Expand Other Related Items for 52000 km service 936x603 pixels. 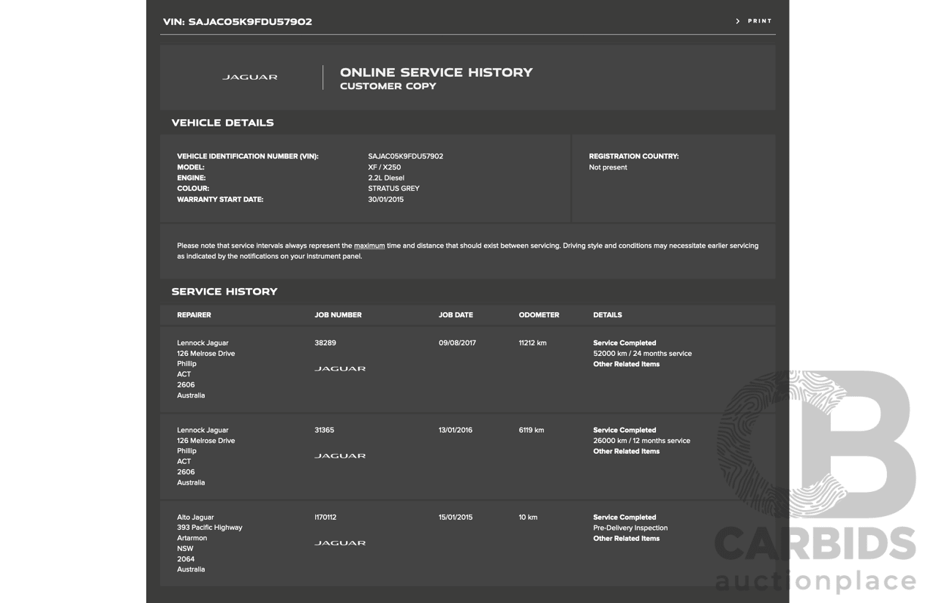626,364
